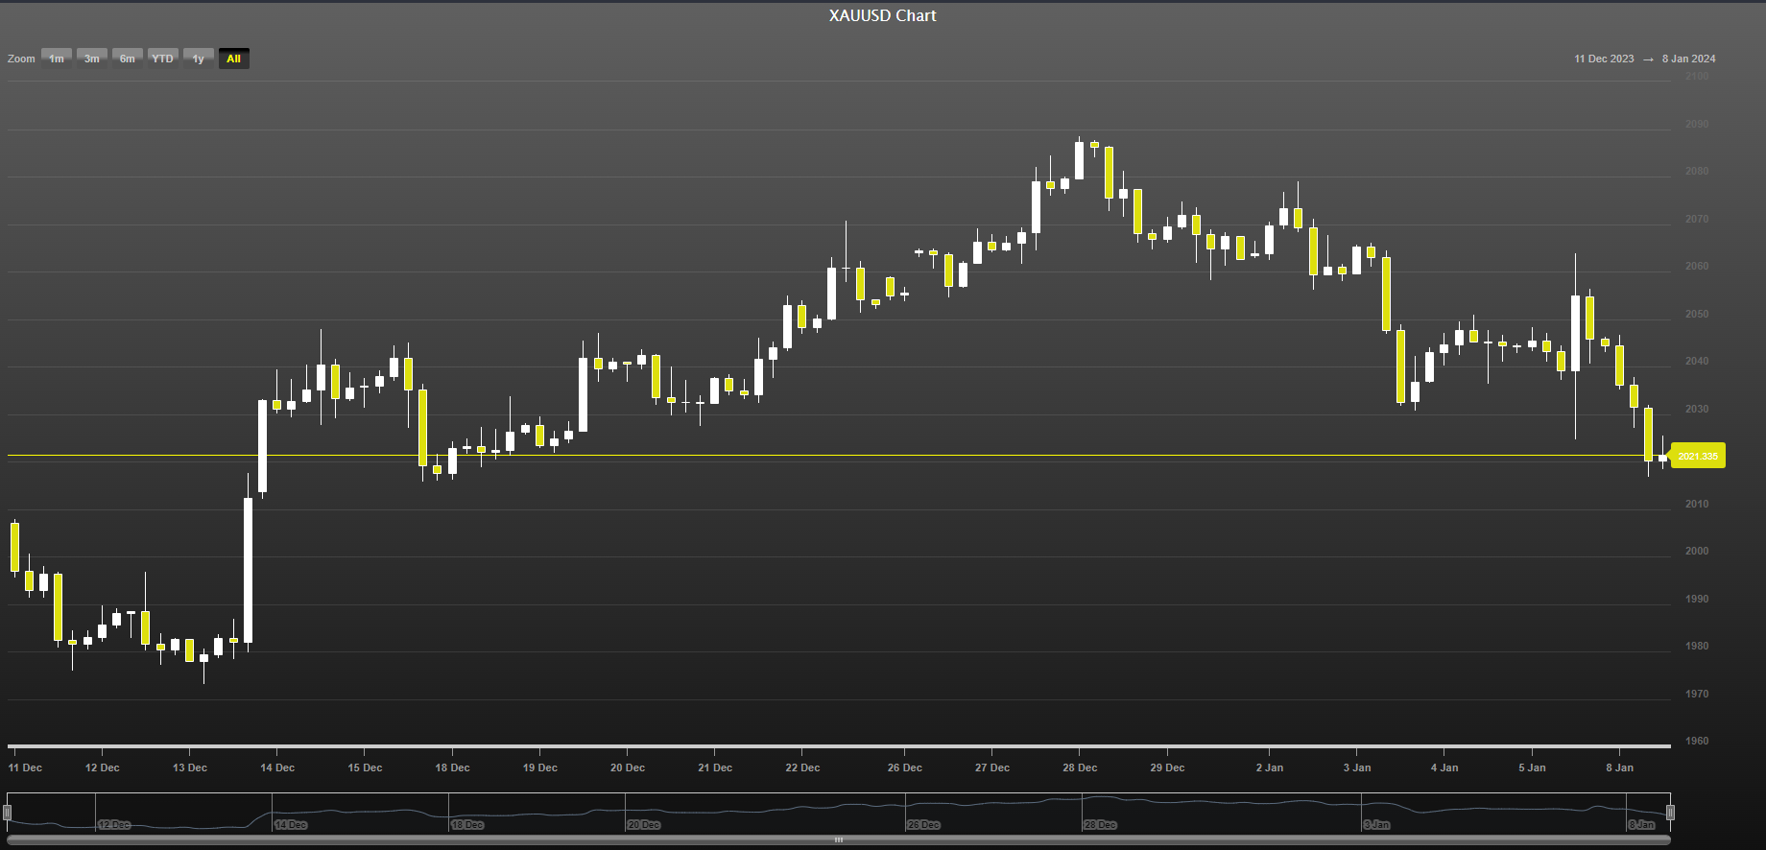Click the 5 Jan x-axis label

(x=1532, y=767)
